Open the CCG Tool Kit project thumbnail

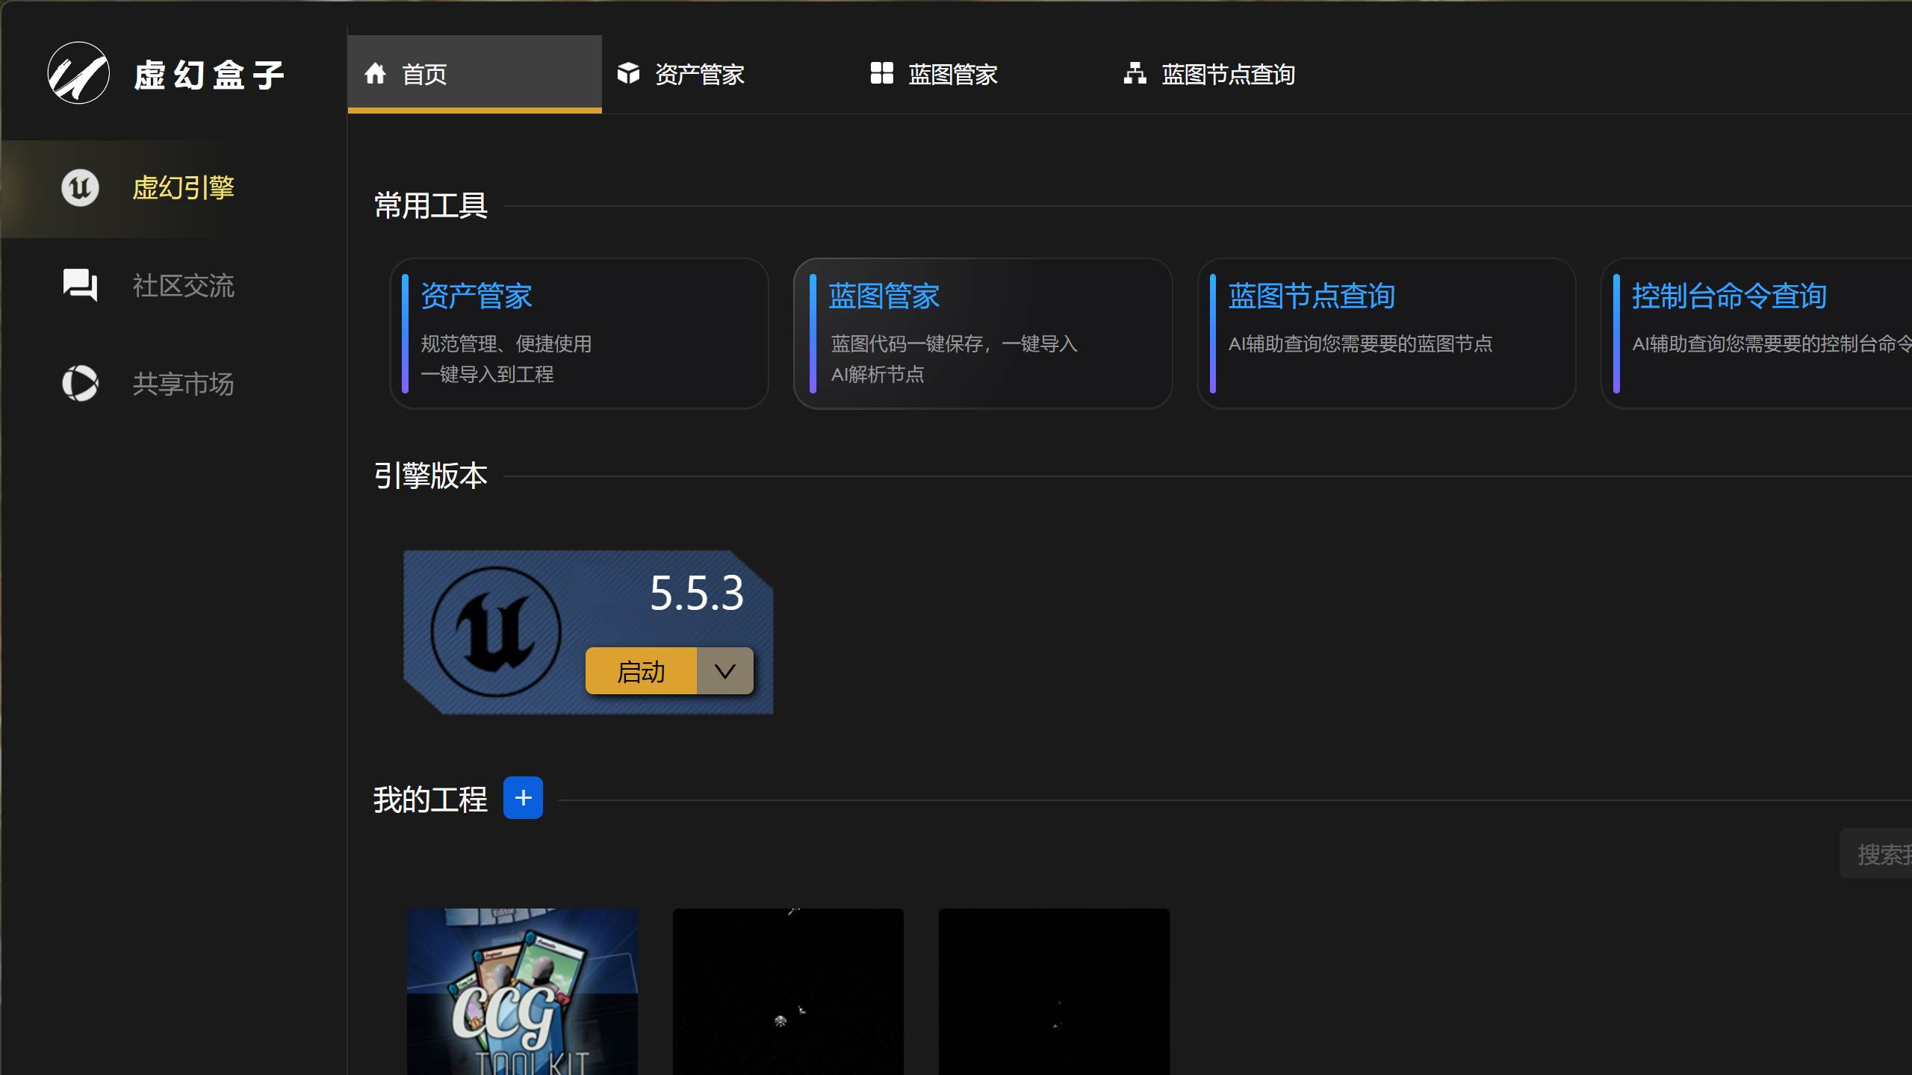(522, 991)
